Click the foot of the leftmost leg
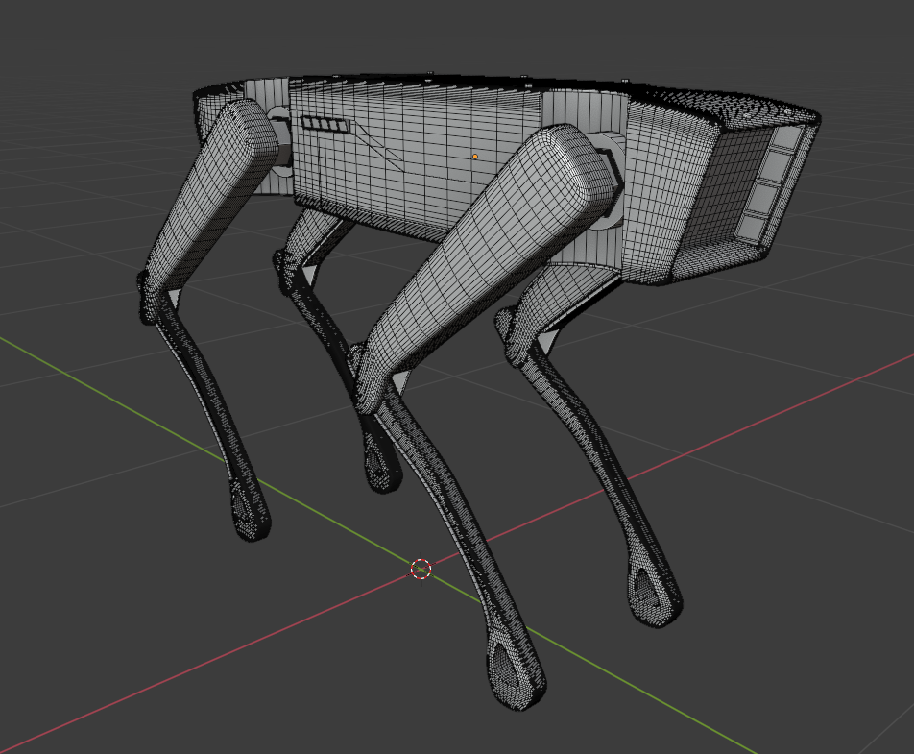 point(250,514)
